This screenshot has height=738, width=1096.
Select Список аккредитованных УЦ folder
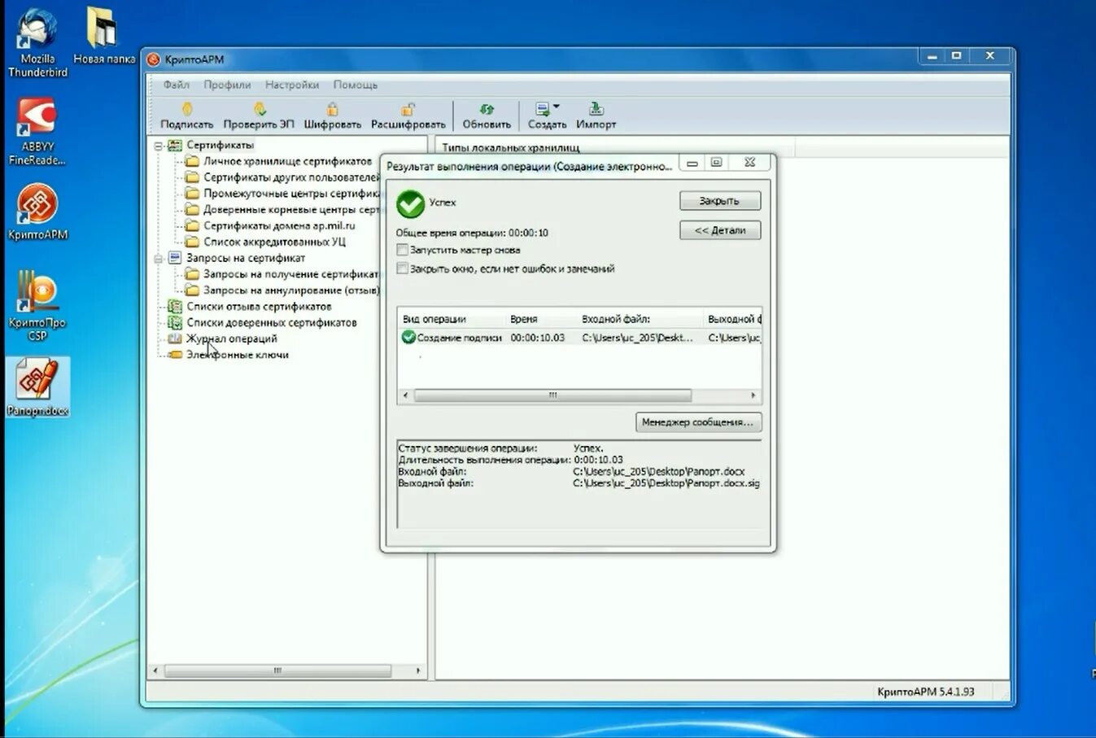coord(274,242)
